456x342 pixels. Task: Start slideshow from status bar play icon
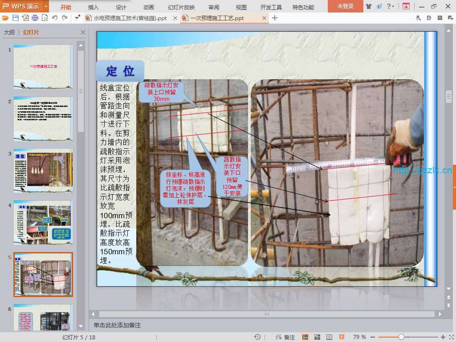(x=342, y=337)
